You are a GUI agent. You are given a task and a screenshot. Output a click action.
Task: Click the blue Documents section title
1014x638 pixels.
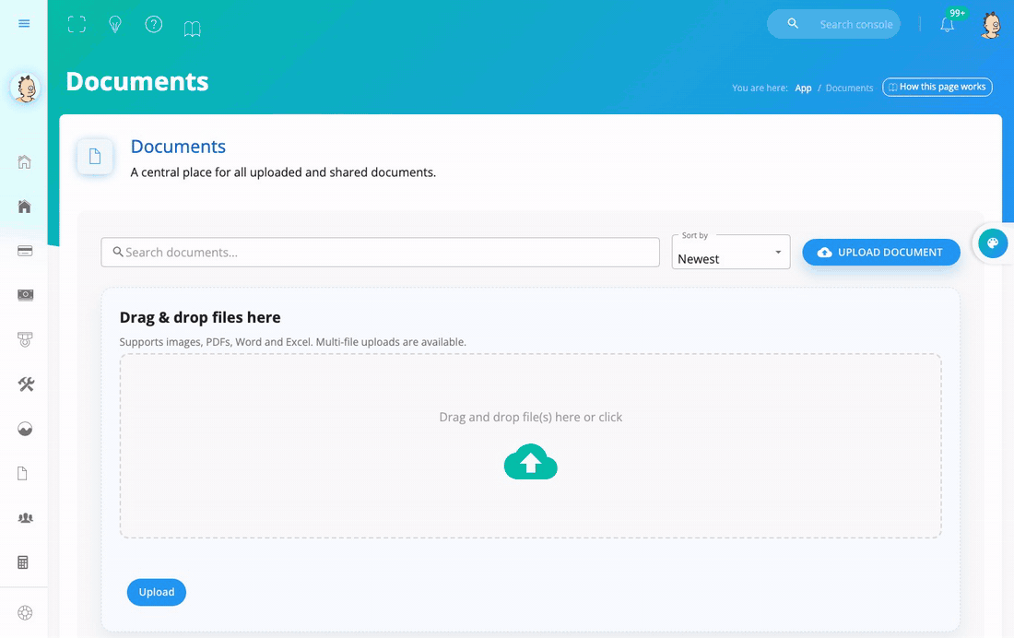coord(178,147)
